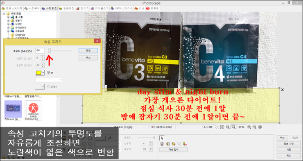Toggle the fill checkbox beside yellow swatch

[x=49, y=73]
